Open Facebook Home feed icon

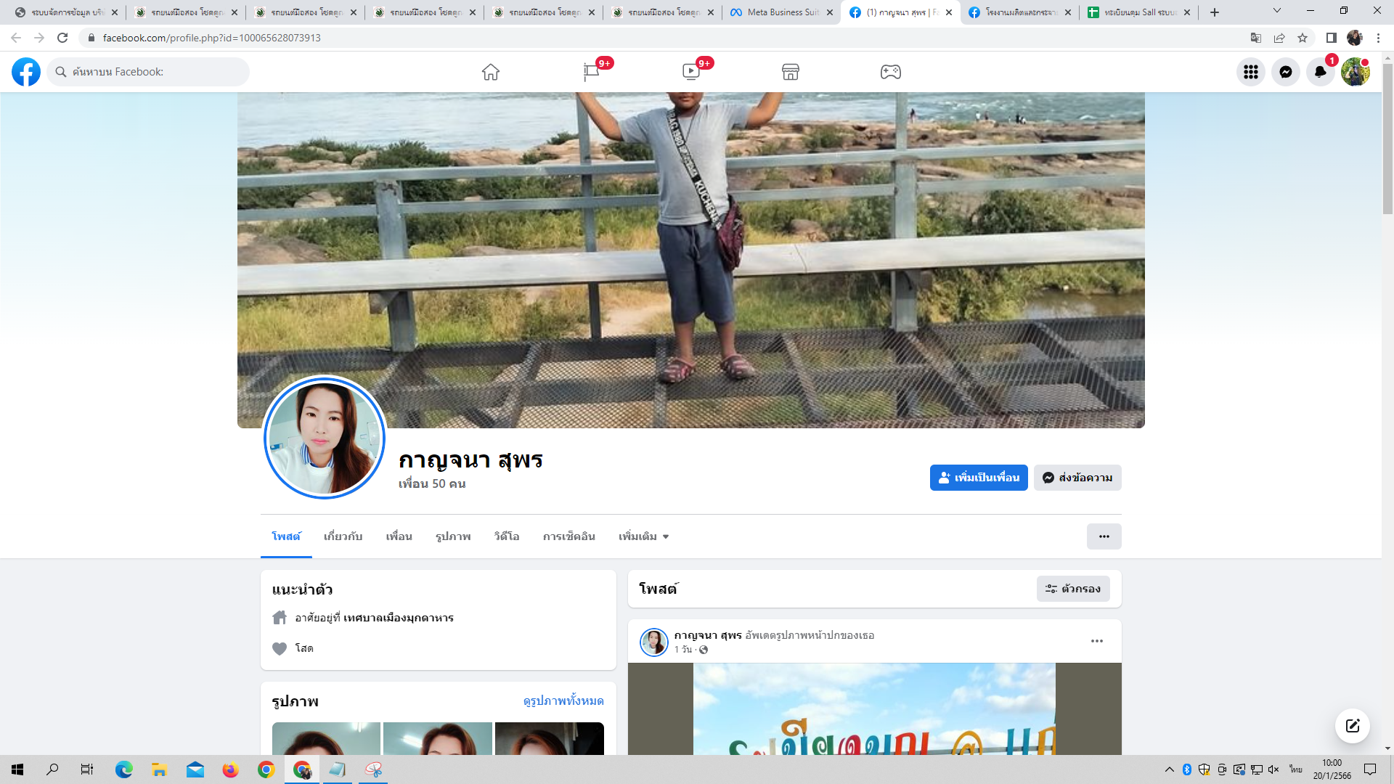point(491,72)
